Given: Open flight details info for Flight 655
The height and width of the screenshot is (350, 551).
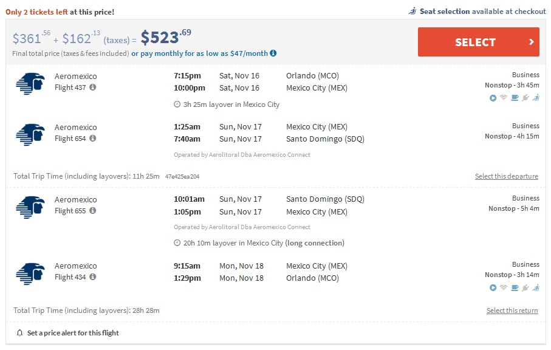Looking at the screenshot, I should coord(91,211).
